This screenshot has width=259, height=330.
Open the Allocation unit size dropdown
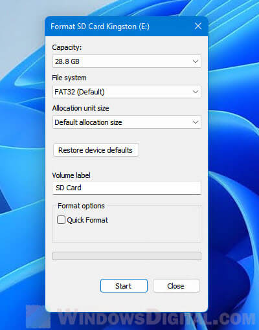pos(127,122)
